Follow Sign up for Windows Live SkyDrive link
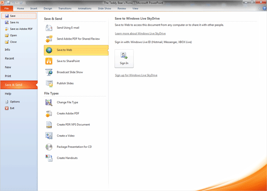The image size is (267, 191). [136, 75]
